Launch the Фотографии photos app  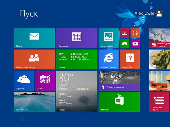[x=109, y=38]
